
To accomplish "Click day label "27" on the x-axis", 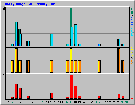I will point(111,102).
